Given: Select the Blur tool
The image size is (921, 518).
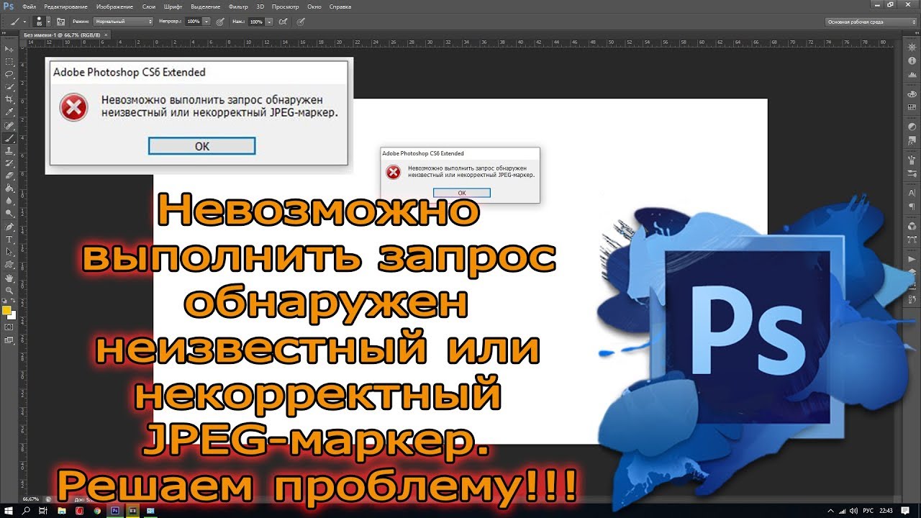Looking at the screenshot, I should coord(9,201).
